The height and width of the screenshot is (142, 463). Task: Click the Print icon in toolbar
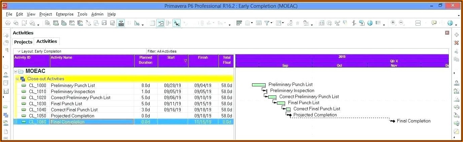pos(8,23)
